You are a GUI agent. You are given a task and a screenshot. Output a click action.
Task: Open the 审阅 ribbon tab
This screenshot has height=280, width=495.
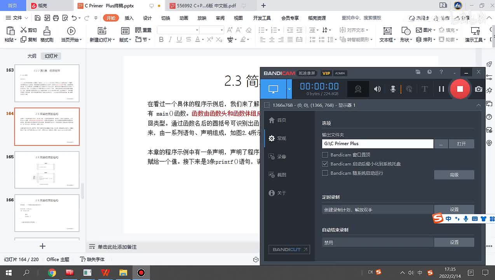[220, 18]
